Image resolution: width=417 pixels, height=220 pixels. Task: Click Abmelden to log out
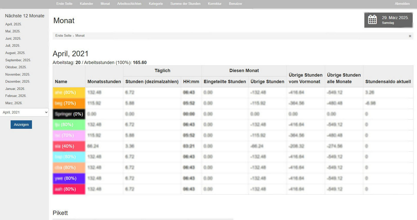(402, 4)
